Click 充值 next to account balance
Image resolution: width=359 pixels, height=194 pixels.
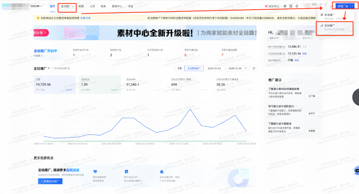tap(305, 47)
